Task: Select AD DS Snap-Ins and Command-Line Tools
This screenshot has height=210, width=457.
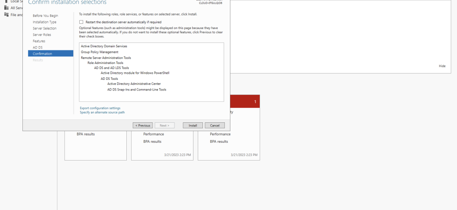Action: point(137,90)
